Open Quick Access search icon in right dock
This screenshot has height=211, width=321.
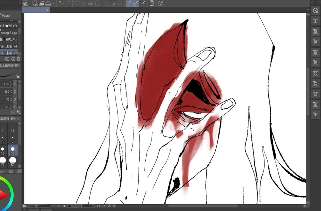point(316,11)
